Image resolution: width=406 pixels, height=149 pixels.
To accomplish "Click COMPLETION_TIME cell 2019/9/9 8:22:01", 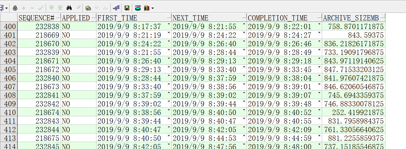I will pyautogui.click(x=284, y=26).
